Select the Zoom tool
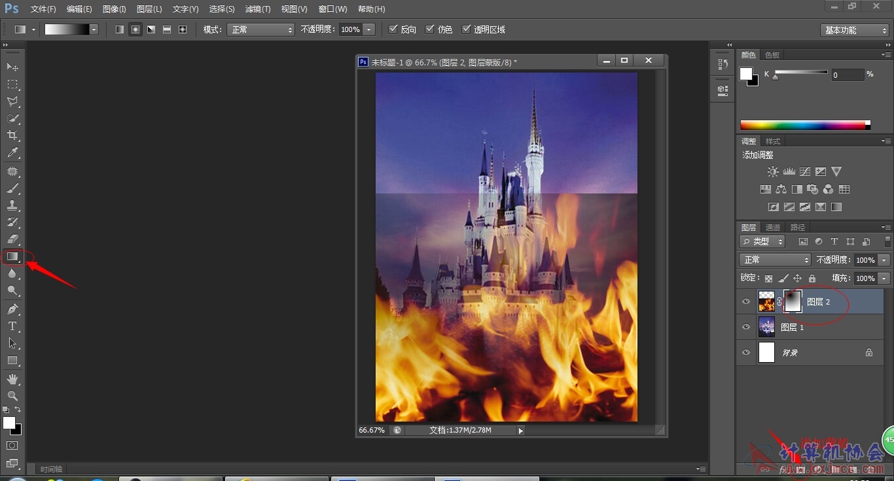The width and height of the screenshot is (894, 481). click(12, 396)
